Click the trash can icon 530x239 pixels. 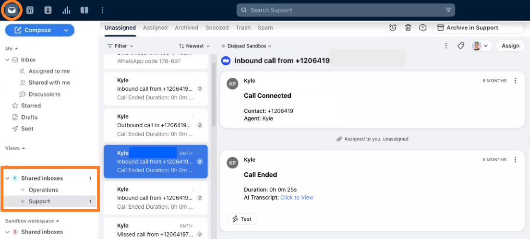pos(408,28)
